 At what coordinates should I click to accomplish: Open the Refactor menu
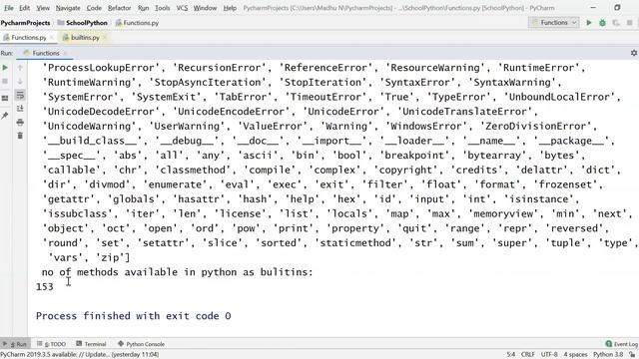(x=120, y=8)
